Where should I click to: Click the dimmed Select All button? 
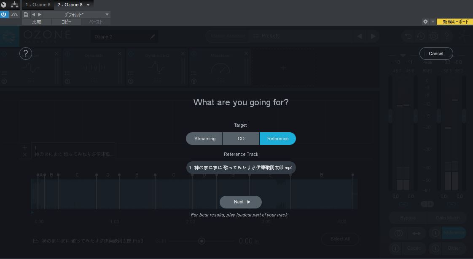[340, 239]
